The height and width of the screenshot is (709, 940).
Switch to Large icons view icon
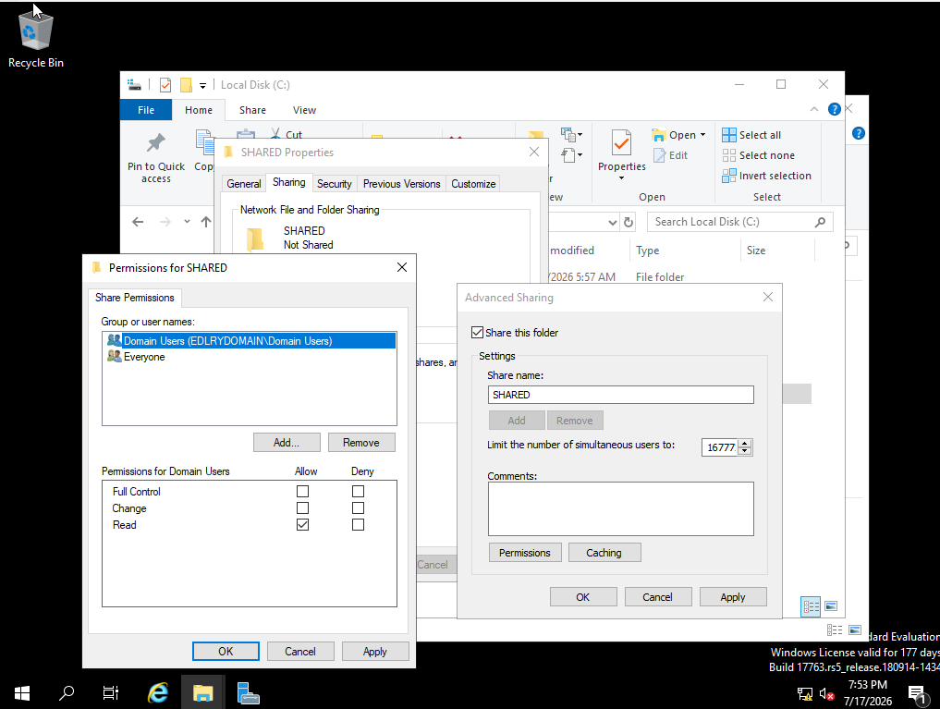[x=831, y=606]
